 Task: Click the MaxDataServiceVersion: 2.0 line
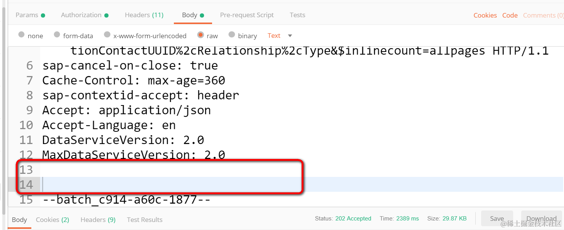point(134,155)
